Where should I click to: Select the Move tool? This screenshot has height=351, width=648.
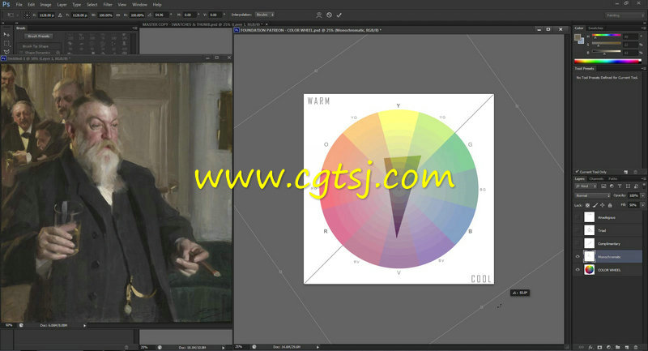[6, 34]
